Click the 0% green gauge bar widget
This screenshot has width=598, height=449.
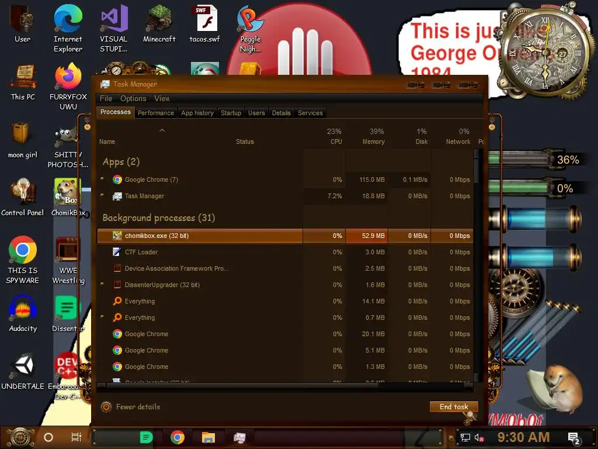(x=520, y=188)
